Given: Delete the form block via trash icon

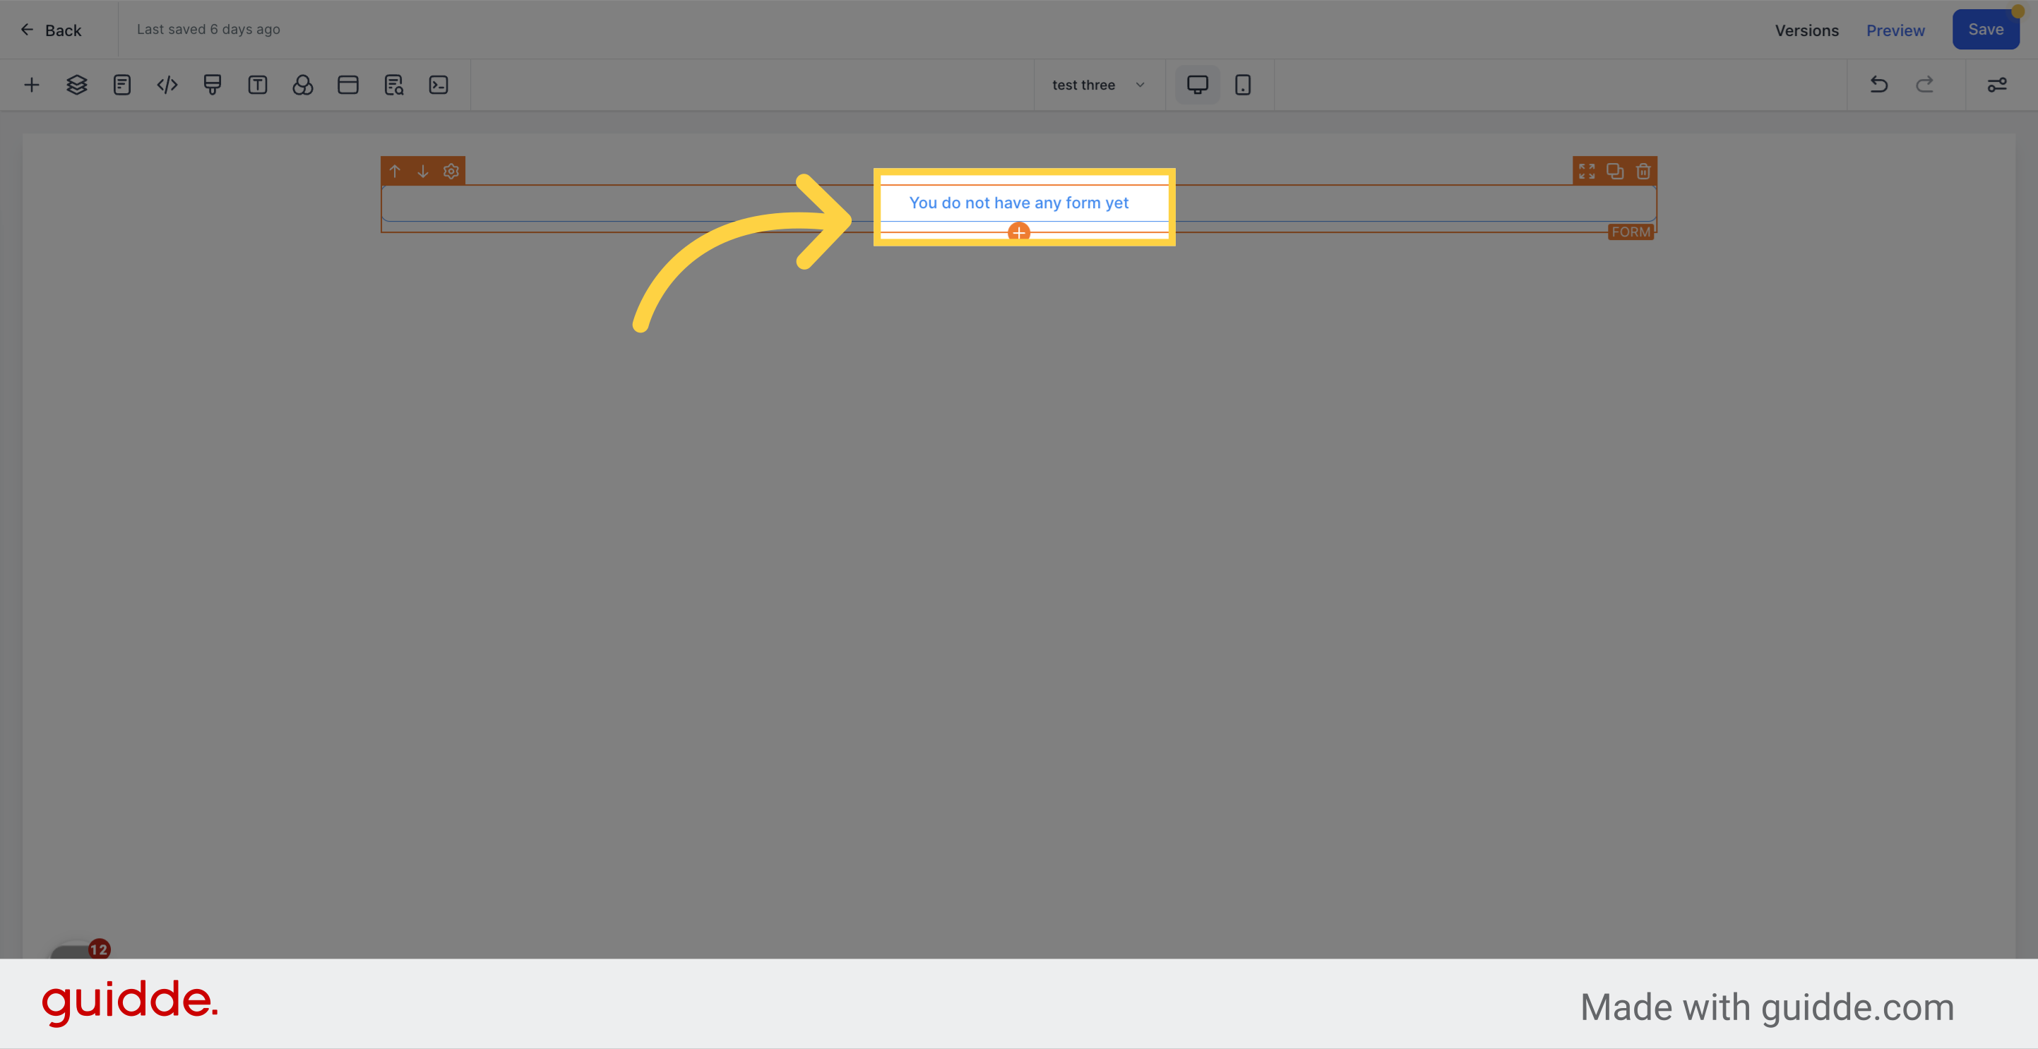Looking at the screenshot, I should (1644, 171).
